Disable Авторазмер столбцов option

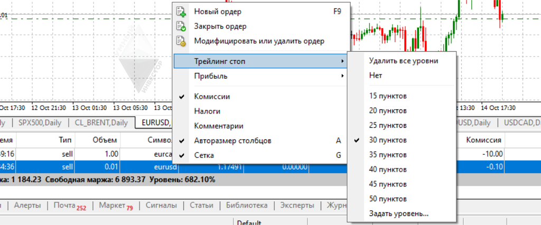[x=232, y=141]
